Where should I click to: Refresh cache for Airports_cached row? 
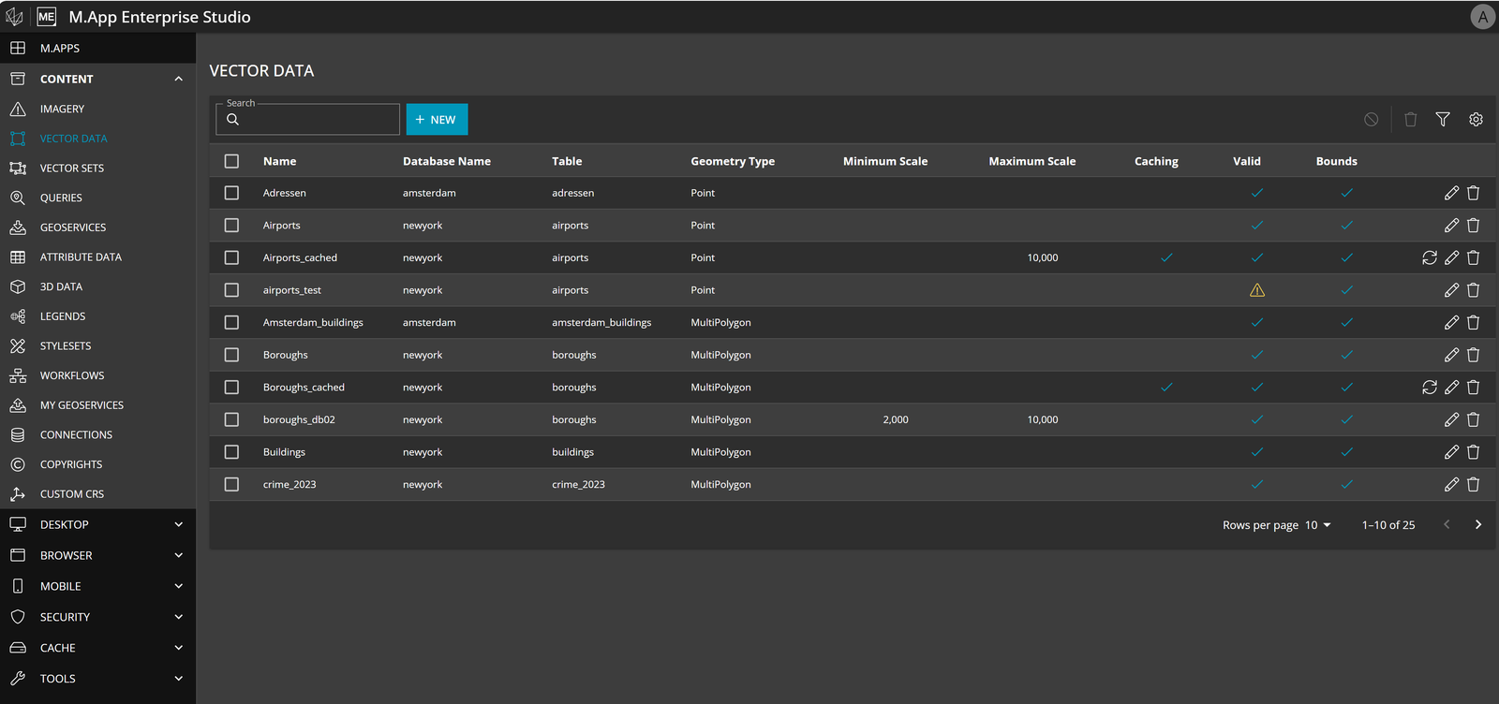tap(1430, 257)
